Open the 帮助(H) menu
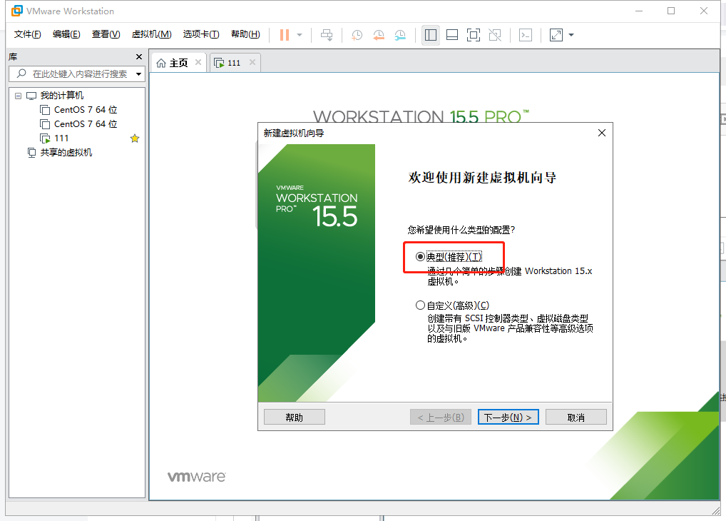726x521 pixels. pos(245,34)
